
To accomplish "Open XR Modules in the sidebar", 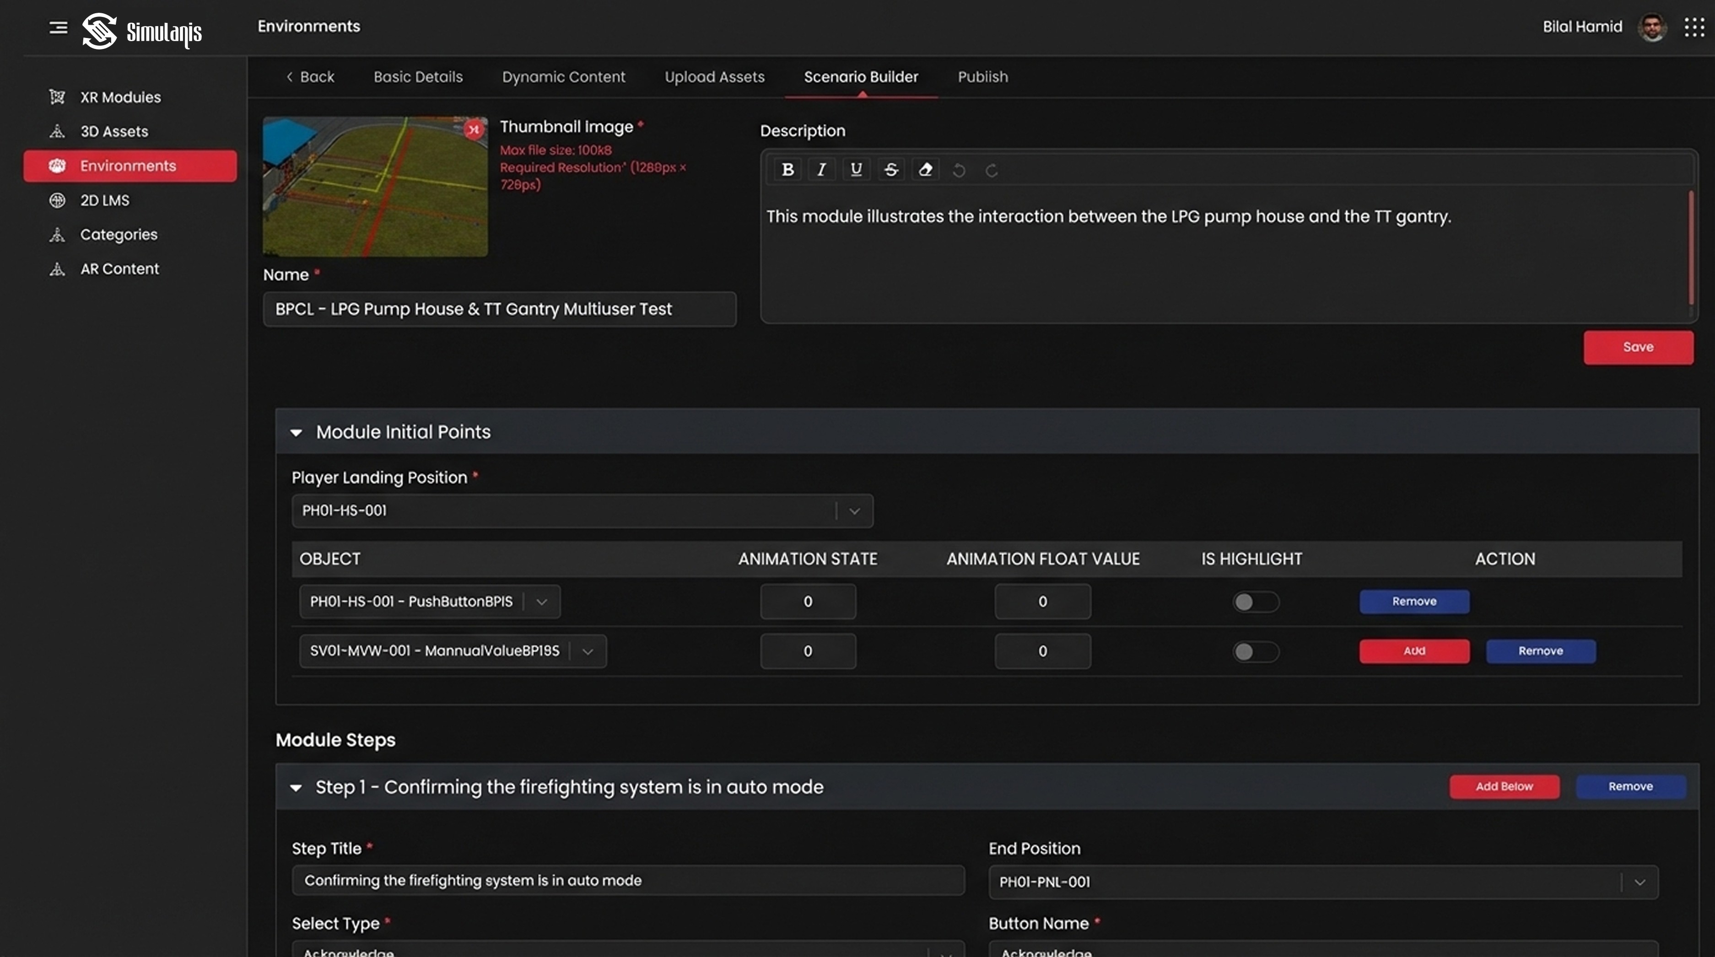I will 120,97.
